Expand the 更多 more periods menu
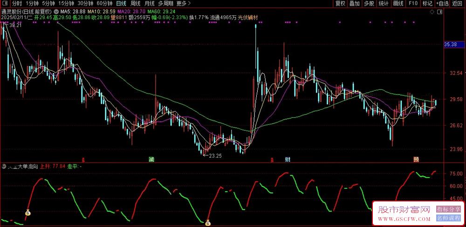This screenshot has width=466, height=227. pos(183,4)
